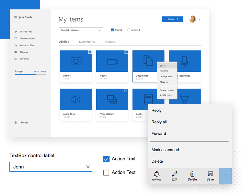Toggle the checkbox on Presentations tile
This screenshot has height=194, width=243.
click(126, 91)
